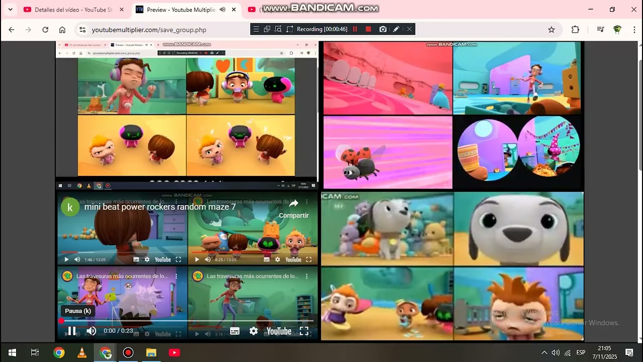Close the 'Preview - Youtube Multiplier' tab

234,10
